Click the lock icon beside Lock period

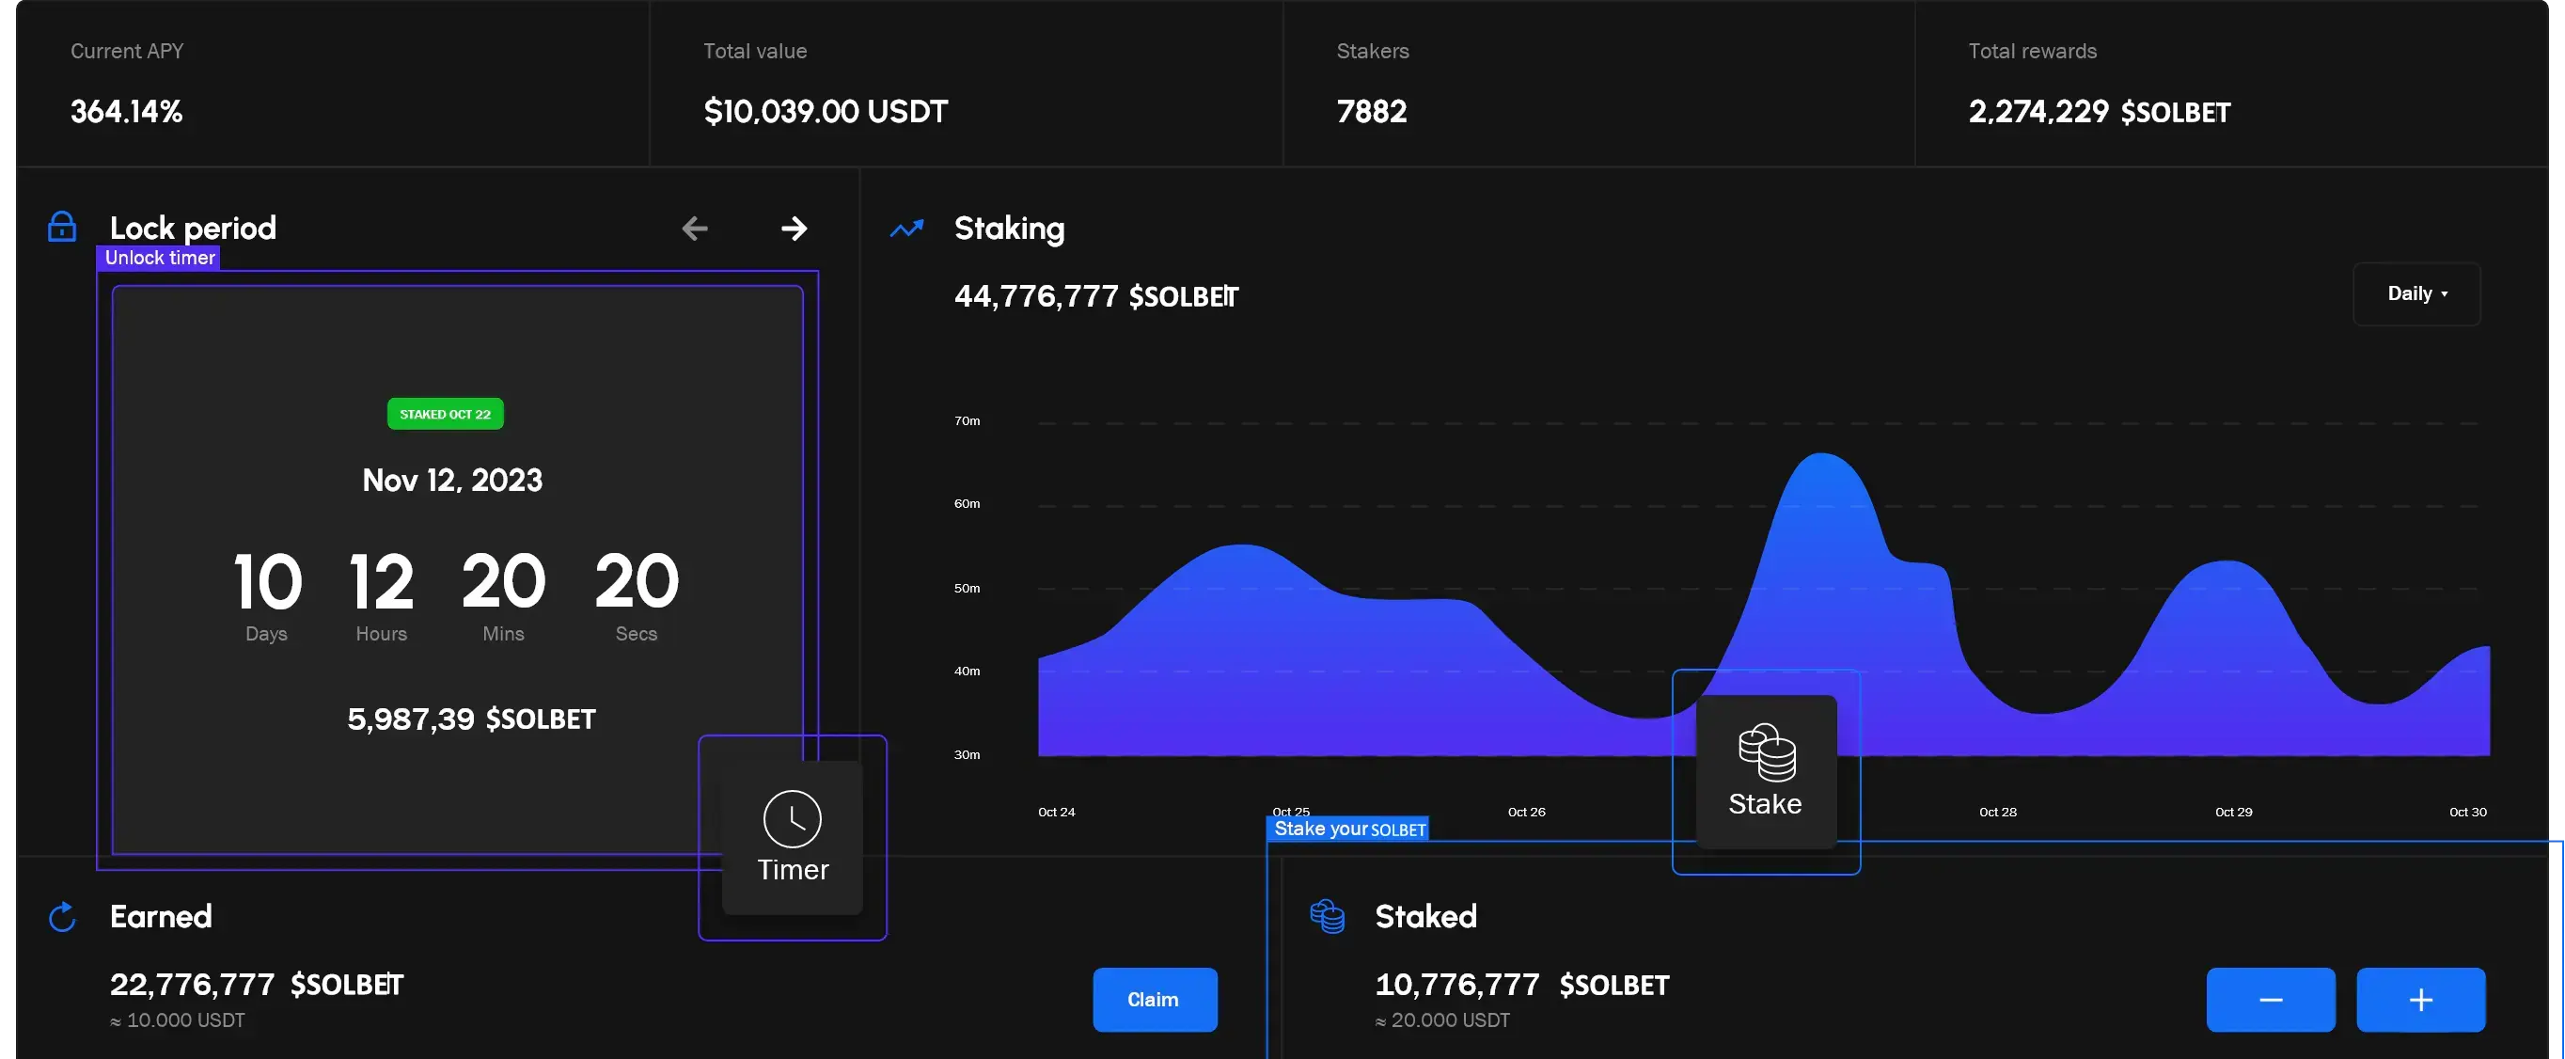point(62,228)
